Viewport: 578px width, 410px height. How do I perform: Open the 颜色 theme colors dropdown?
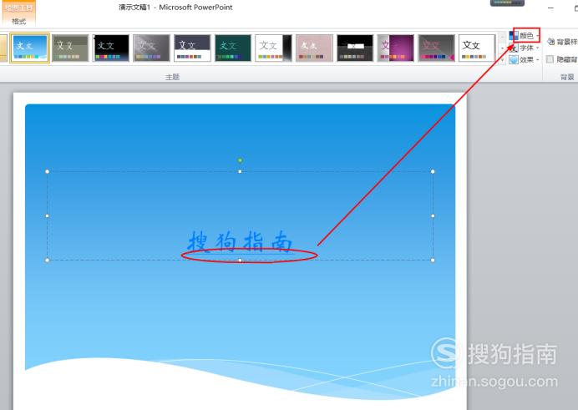525,36
